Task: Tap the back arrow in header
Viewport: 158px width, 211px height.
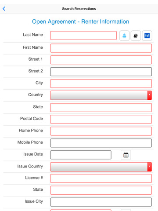Action: tap(4, 9)
